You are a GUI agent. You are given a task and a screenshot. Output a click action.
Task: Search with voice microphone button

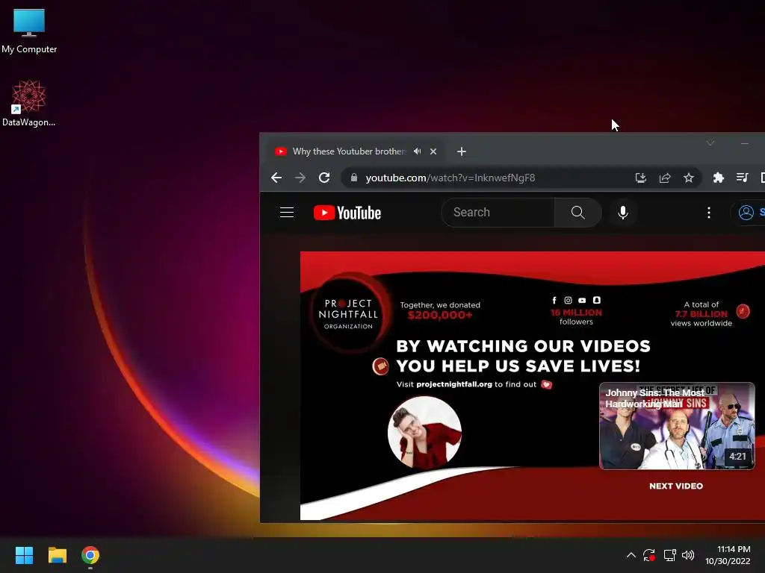pyautogui.click(x=623, y=213)
